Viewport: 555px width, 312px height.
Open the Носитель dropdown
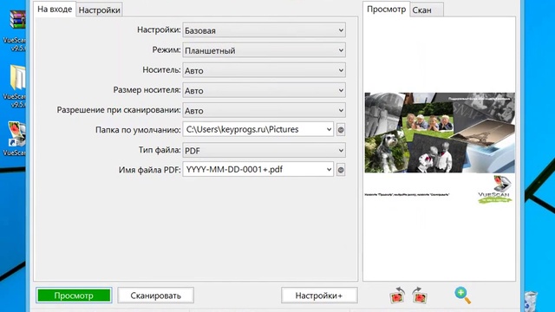[x=264, y=70]
